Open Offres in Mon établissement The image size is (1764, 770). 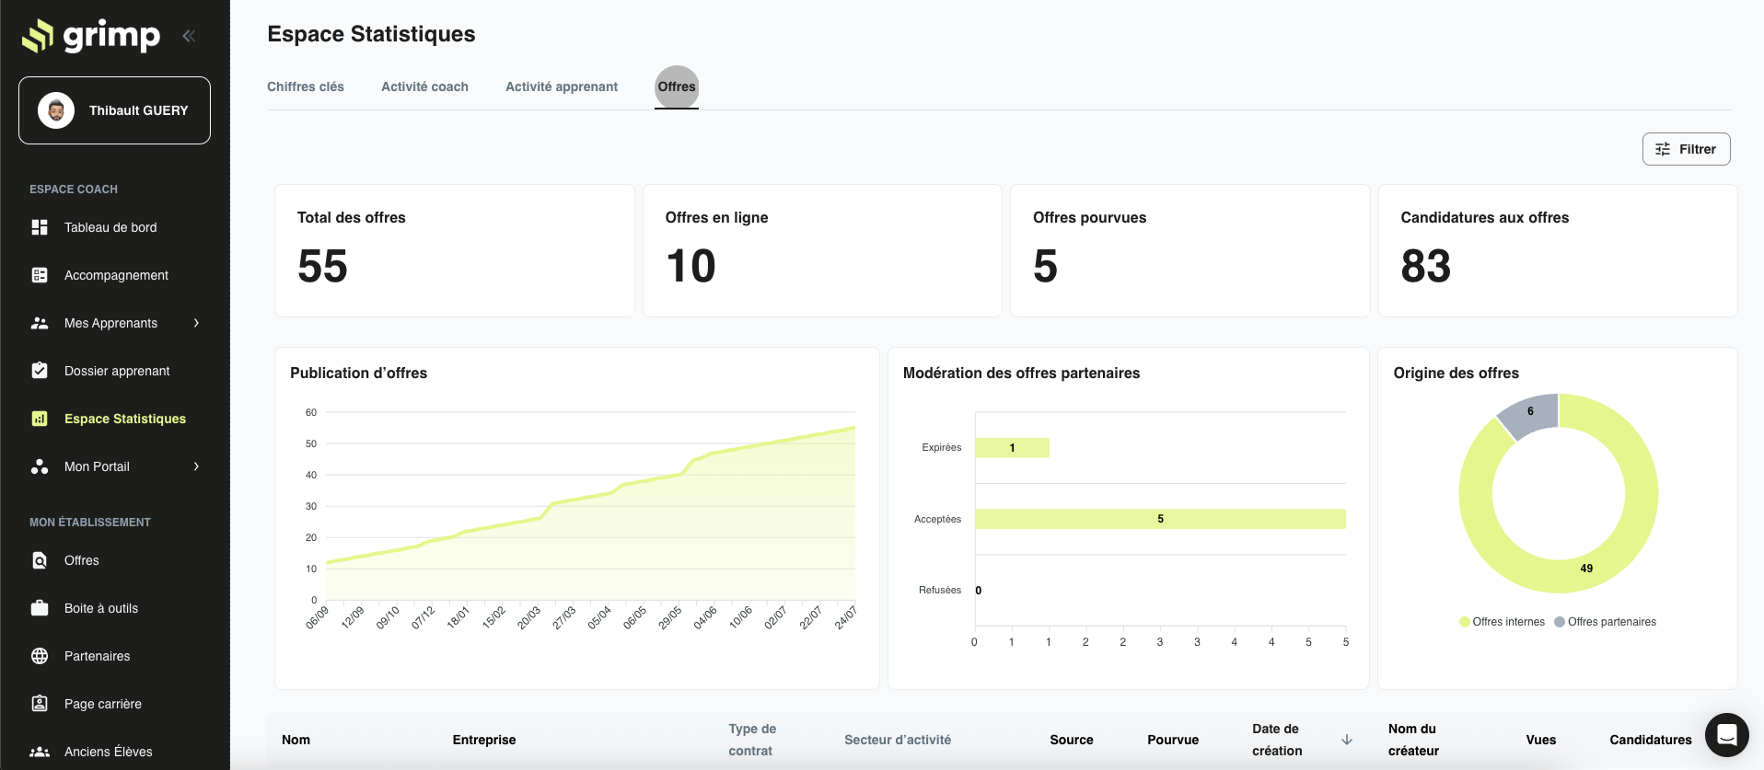click(x=81, y=560)
